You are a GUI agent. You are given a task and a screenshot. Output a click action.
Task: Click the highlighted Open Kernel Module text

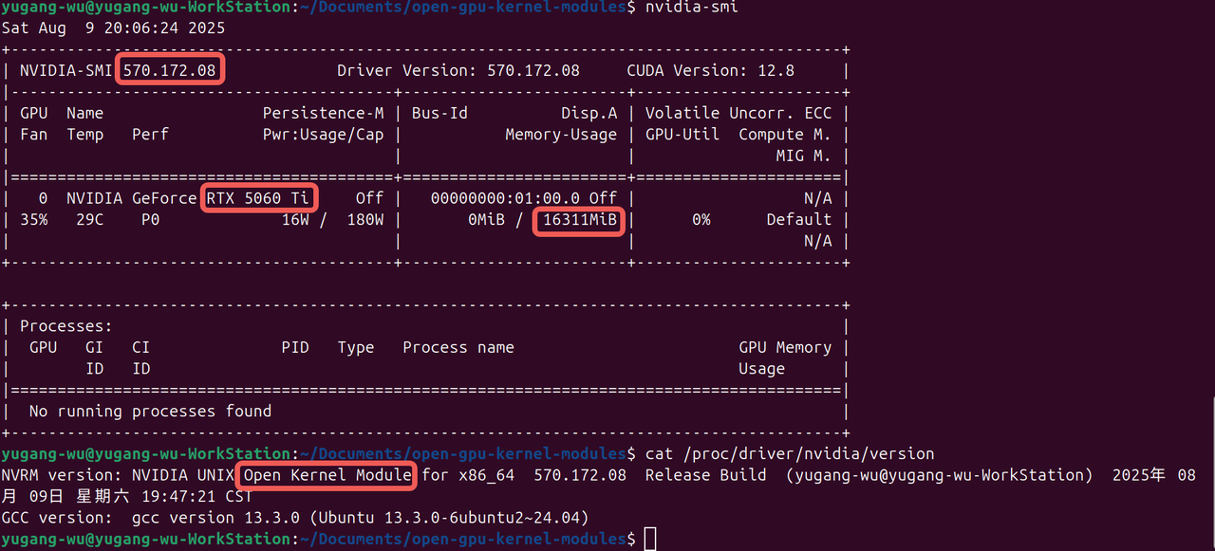325,475
